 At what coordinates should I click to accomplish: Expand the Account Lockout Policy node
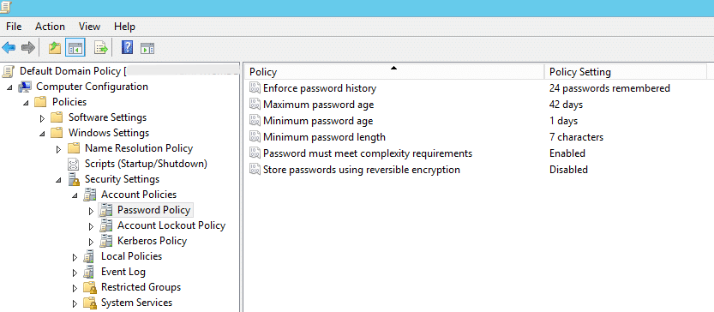pos(91,226)
